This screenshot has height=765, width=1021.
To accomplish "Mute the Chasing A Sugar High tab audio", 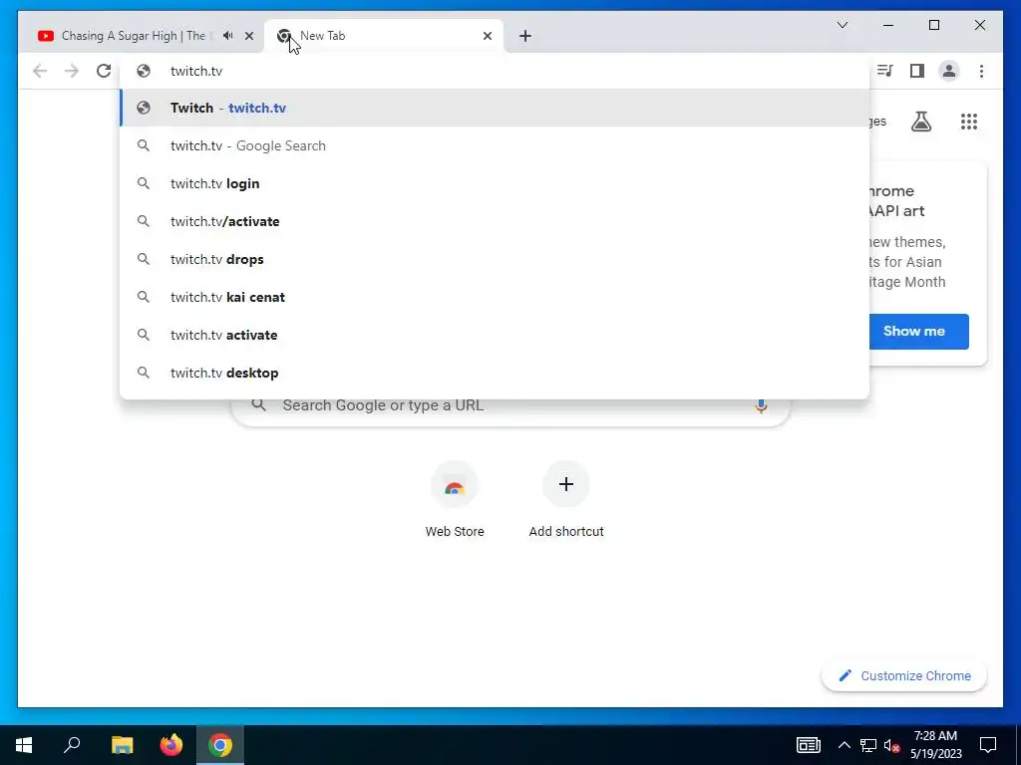I will tap(228, 36).
